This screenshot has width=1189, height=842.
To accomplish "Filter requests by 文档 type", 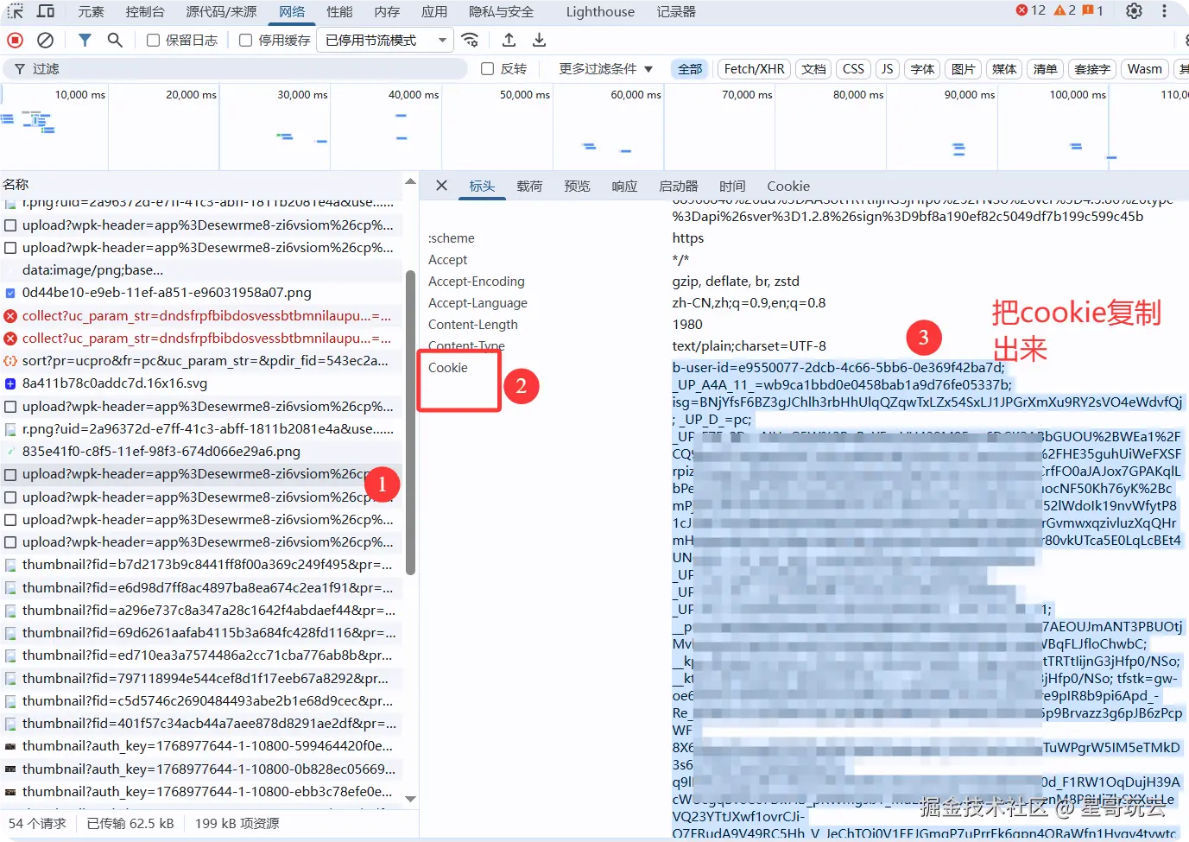I will tap(813, 69).
